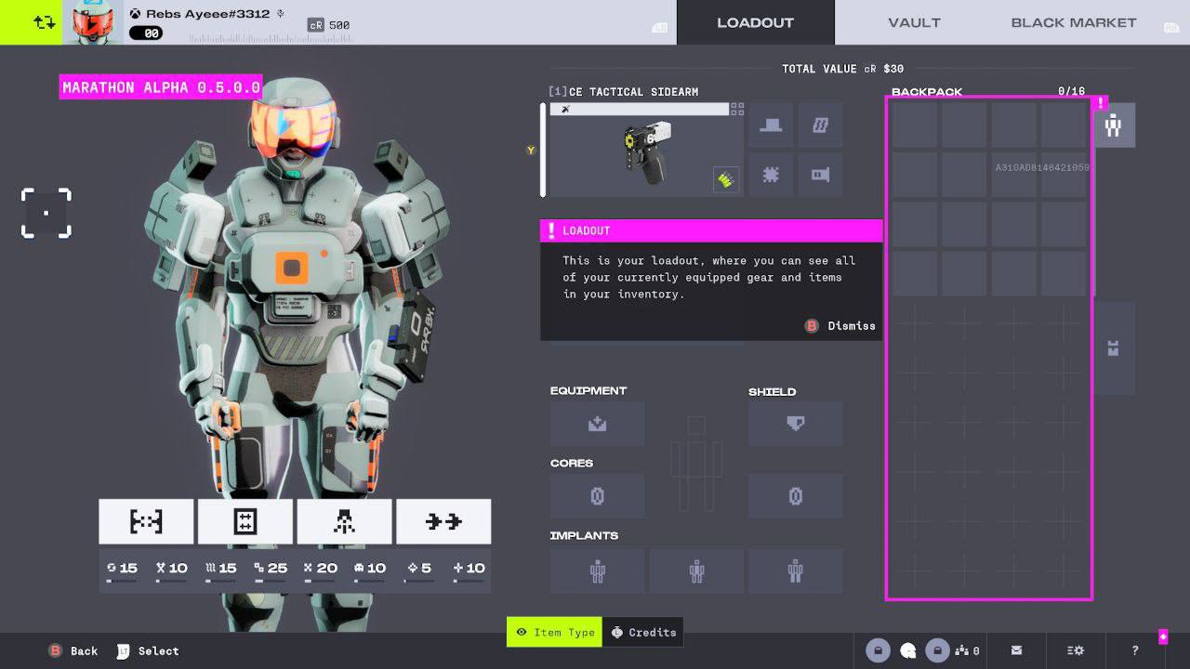1190x669 pixels.
Task: Click the first stat bar showing 15
Action: (122, 571)
